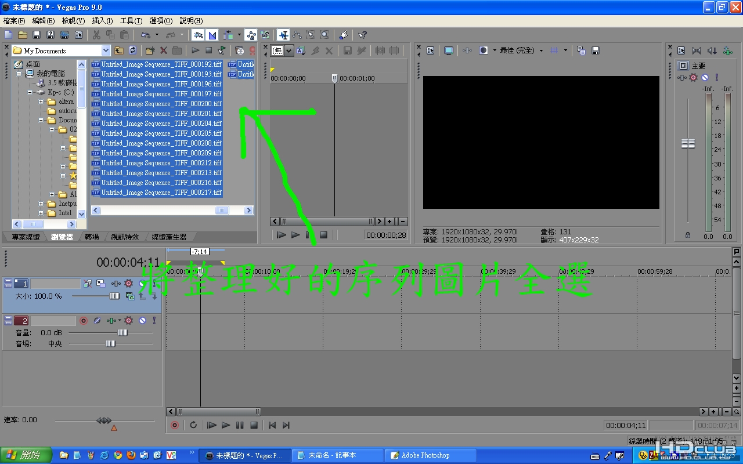Go up one folder in the browser panel

coord(119,50)
